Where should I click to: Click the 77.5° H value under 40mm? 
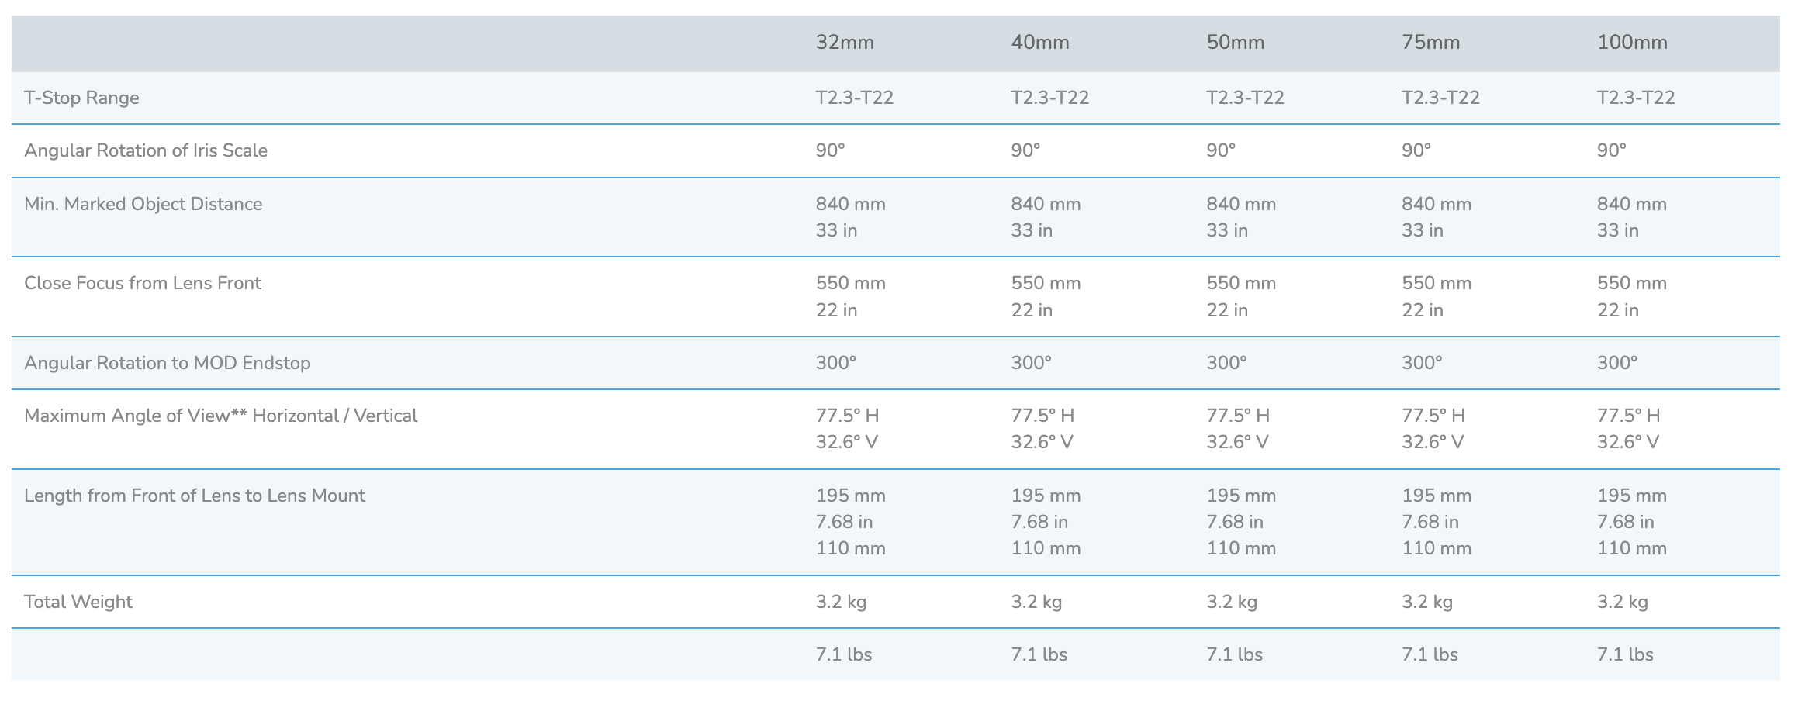point(1043,416)
